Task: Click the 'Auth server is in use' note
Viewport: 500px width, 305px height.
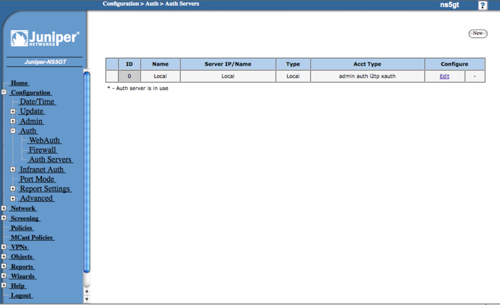Action: pos(137,88)
